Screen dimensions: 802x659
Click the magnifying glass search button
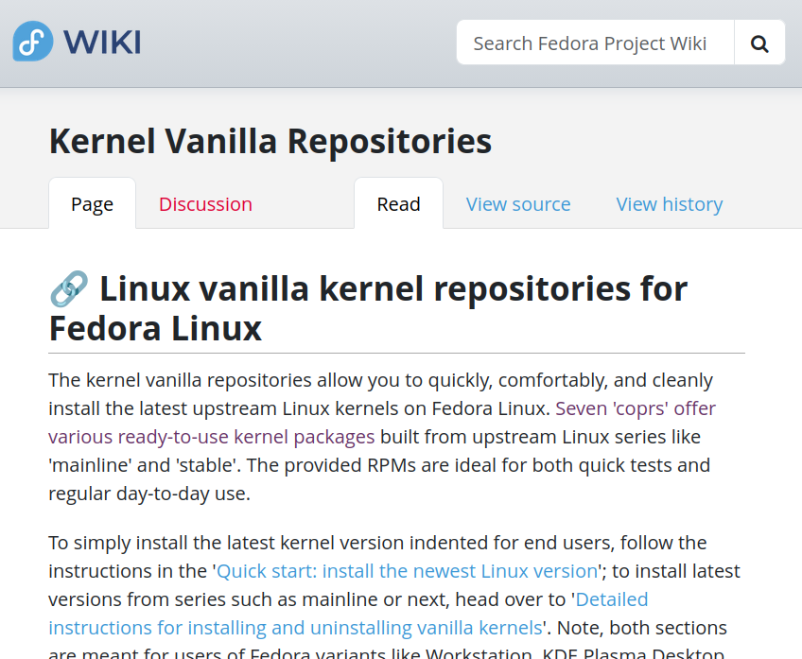tap(759, 43)
